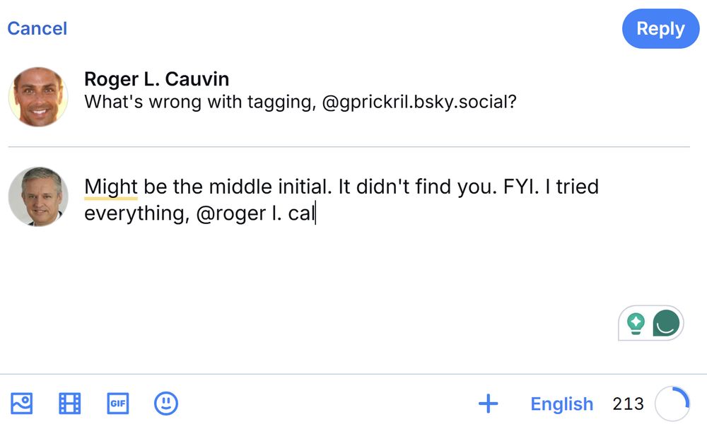Add another post with the plus icon
The image size is (707, 429).
pos(489,404)
